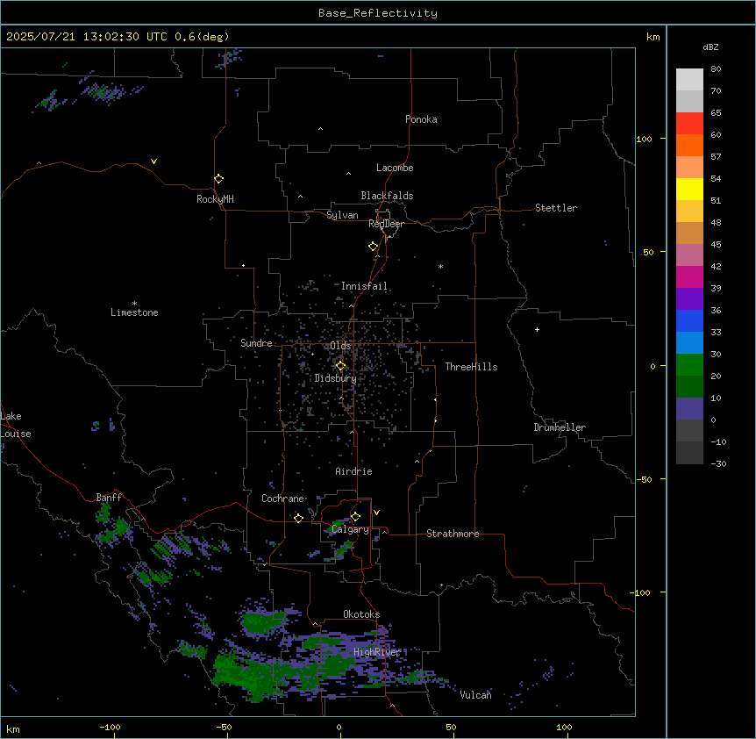The width and height of the screenshot is (756, 739).
Task: Select the RockyMH label
Action: 215,199
